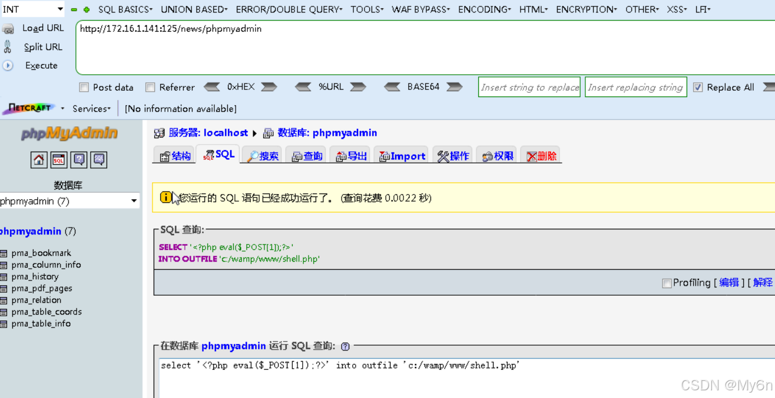Switch to the 操作 (Operations) tab
This screenshot has width=775, height=398.
coord(453,156)
